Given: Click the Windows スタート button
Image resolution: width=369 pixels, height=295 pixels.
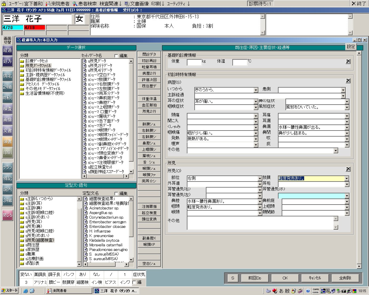Looking at the screenshot, I should pyautogui.click(x=10, y=291).
